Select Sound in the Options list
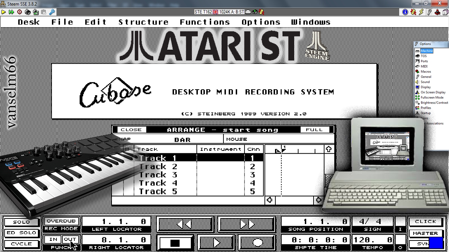Screen dimensions: 449x252 425,82
